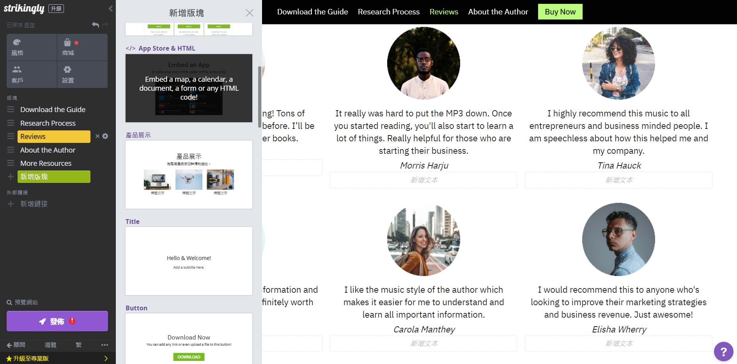Click Research Process in top navigation
Viewport: 737px width, 364px height.
[x=388, y=12]
